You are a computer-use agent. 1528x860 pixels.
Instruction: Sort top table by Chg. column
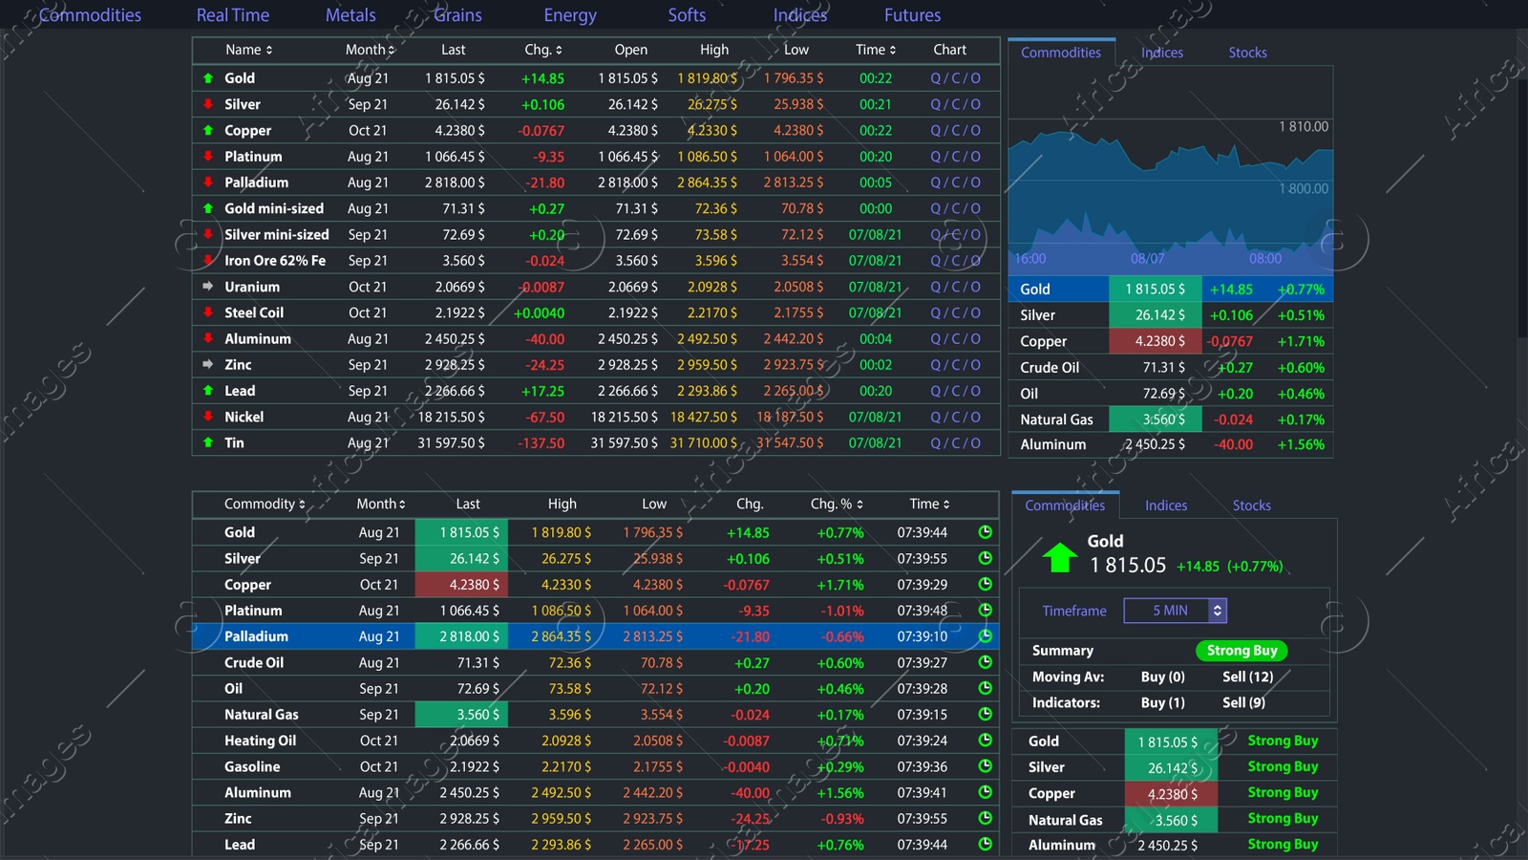point(543,50)
